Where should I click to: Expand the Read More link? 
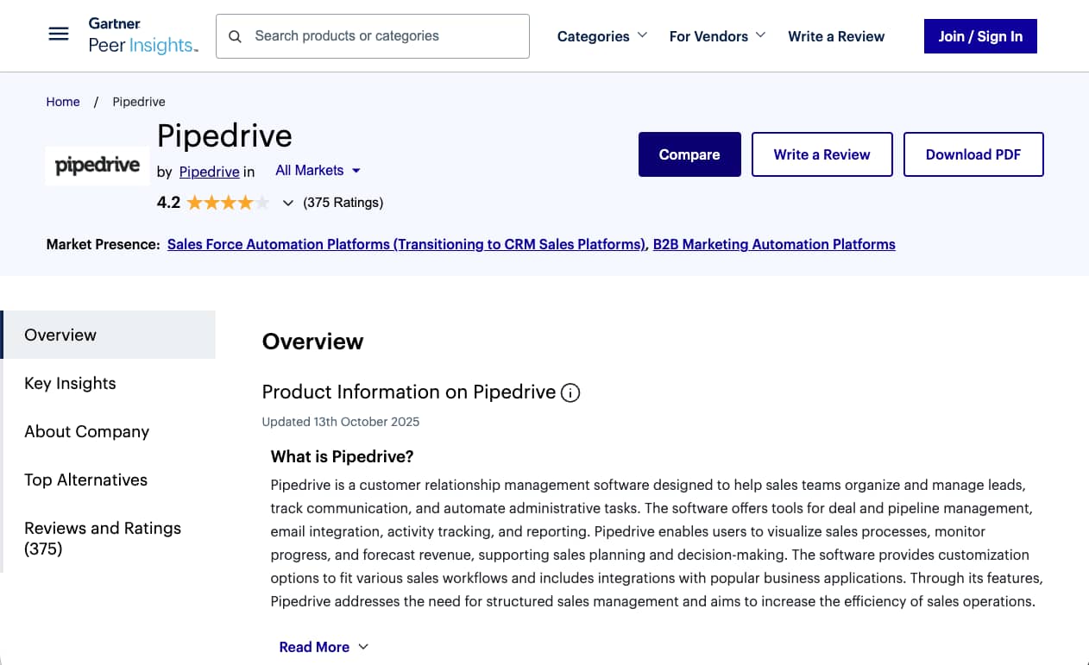tap(324, 647)
